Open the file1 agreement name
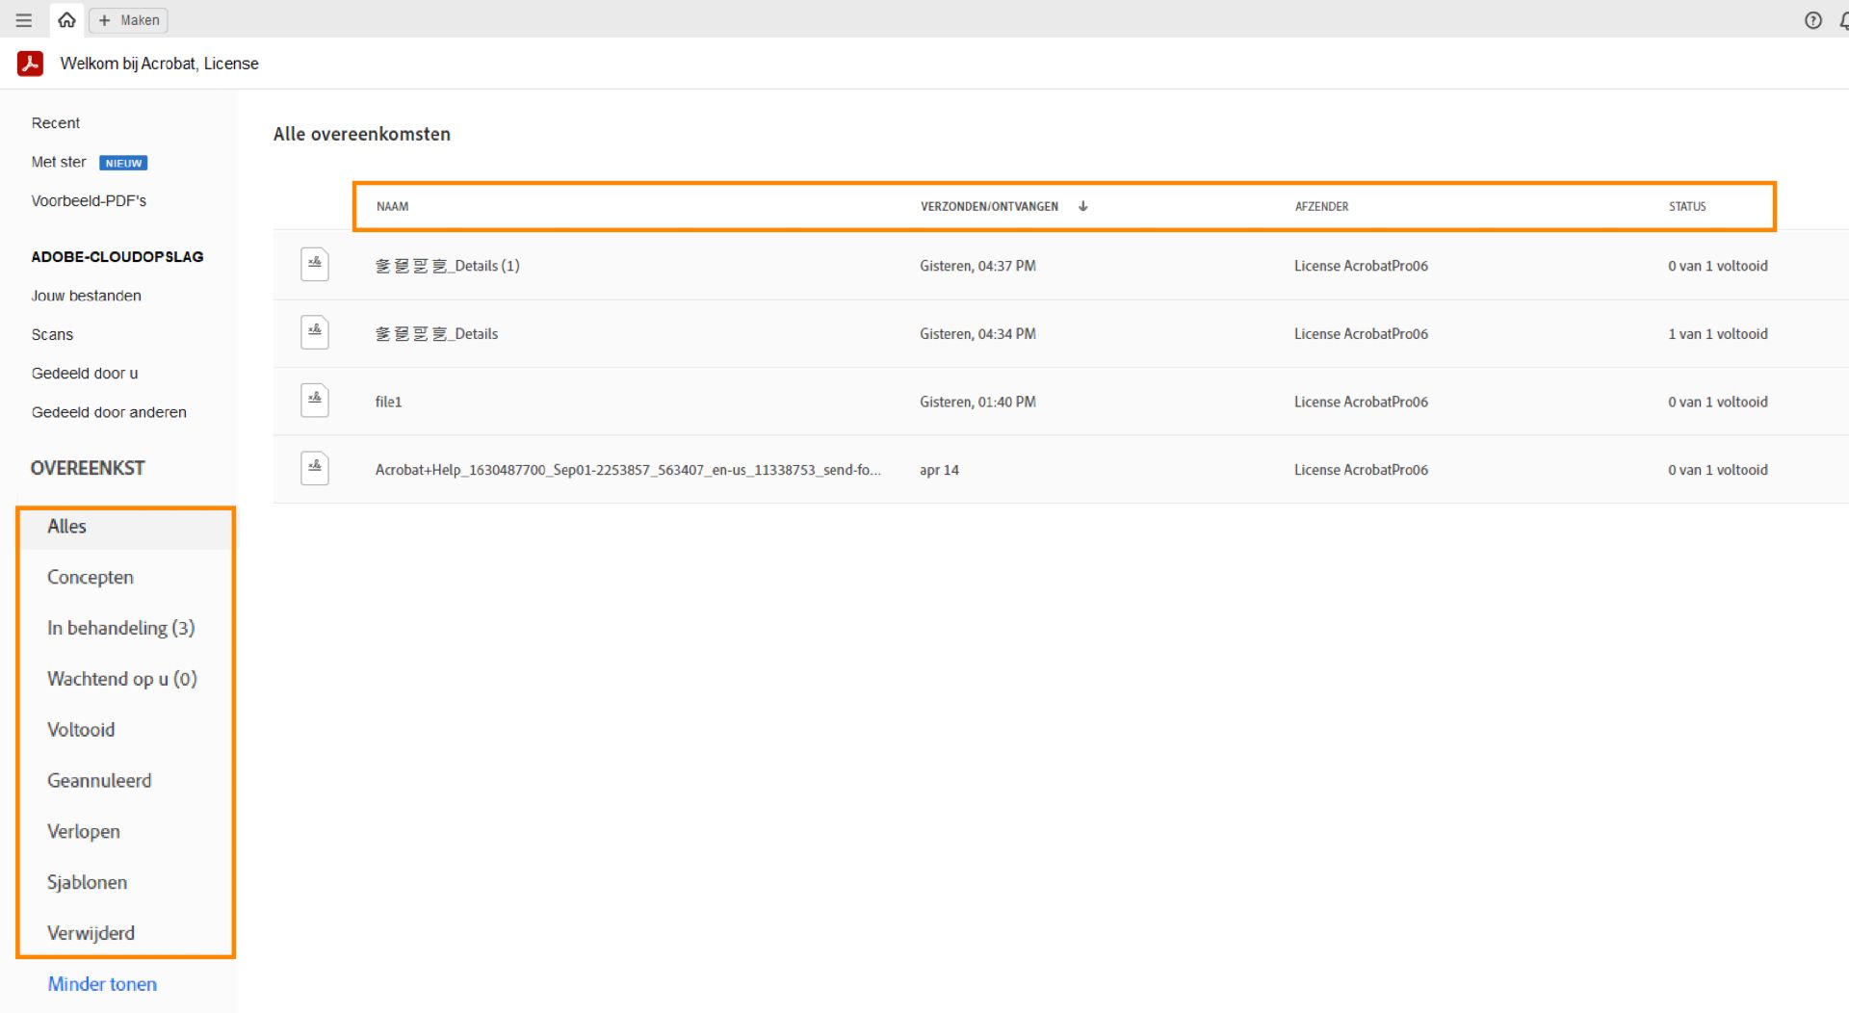This screenshot has height=1013, width=1849. 388,402
